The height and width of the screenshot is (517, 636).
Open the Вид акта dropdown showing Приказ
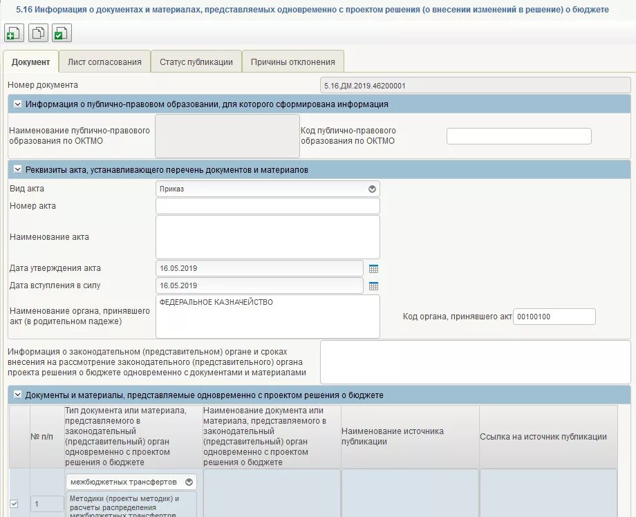pos(268,189)
